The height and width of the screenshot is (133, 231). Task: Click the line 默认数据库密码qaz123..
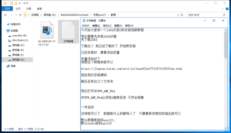coord(98,120)
